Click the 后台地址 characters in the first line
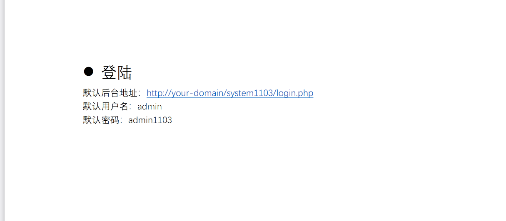Viewport: 506px width, 221px height. (120, 93)
